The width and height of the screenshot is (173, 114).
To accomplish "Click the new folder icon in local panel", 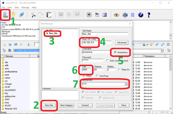I will [x=16, y=45].
